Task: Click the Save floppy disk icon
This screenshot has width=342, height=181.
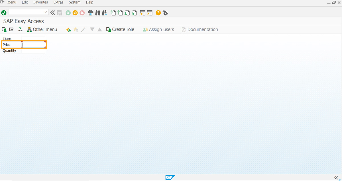Action: pos(60,13)
